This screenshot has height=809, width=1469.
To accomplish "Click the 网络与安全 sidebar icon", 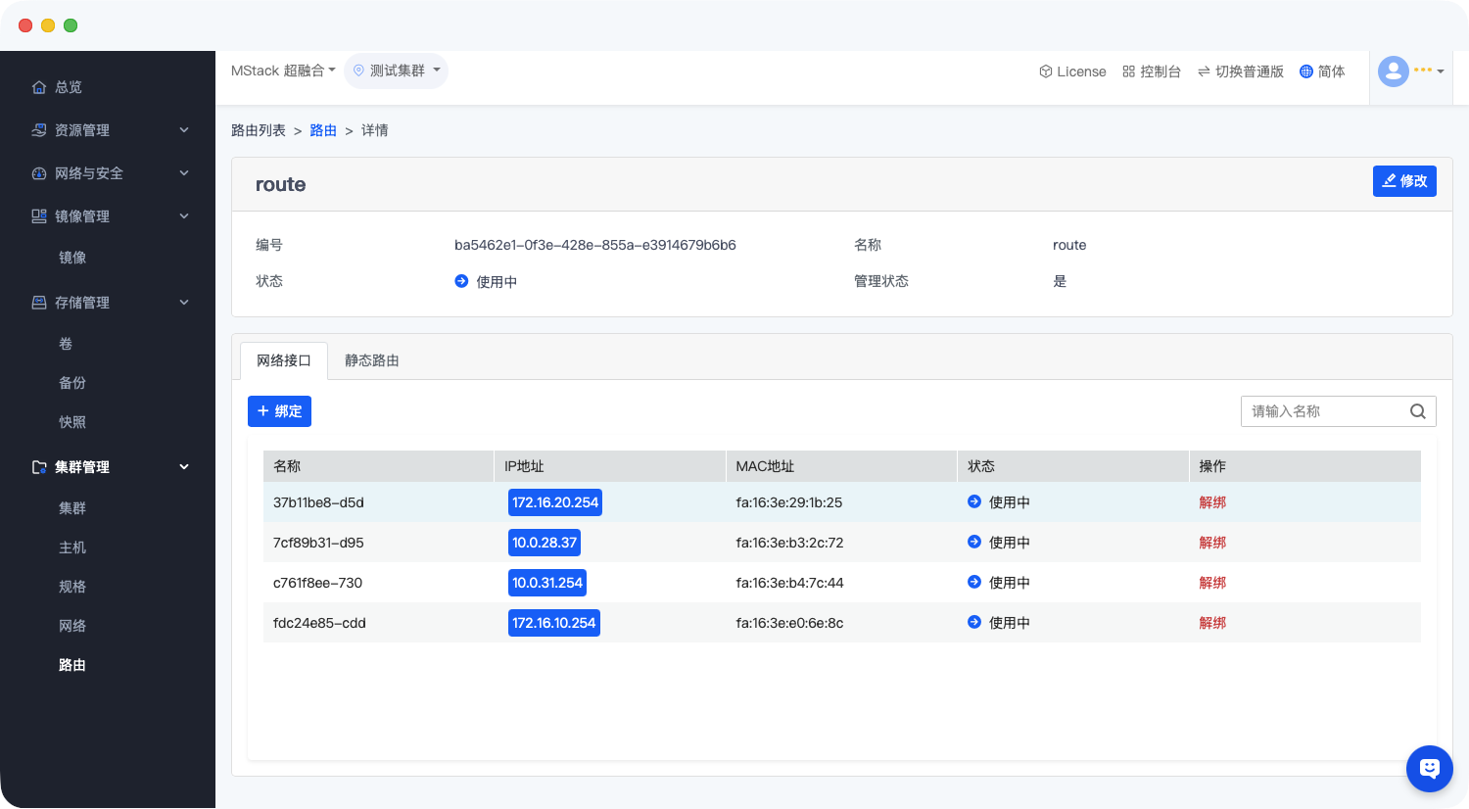I will 39,173.
